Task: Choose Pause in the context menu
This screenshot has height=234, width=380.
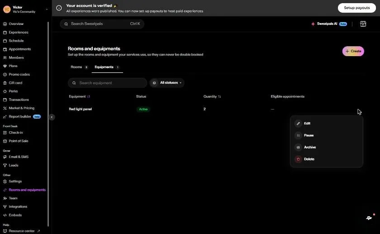Action: (x=327, y=135)
